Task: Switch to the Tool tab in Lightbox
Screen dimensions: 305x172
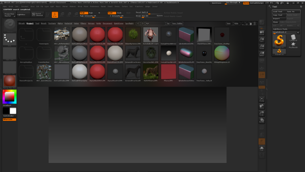Action: (37, 23)
